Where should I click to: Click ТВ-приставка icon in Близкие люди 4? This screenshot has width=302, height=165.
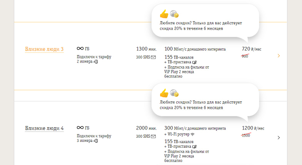click(194, 146)
